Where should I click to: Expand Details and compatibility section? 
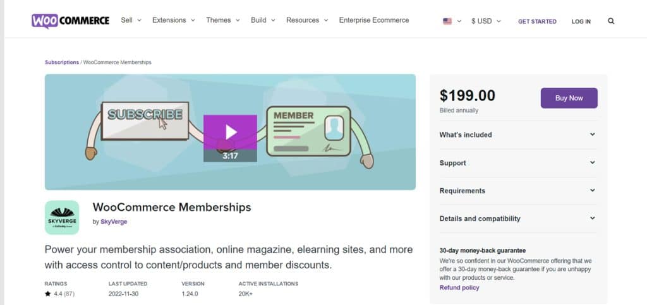click(x=517, y=218)
